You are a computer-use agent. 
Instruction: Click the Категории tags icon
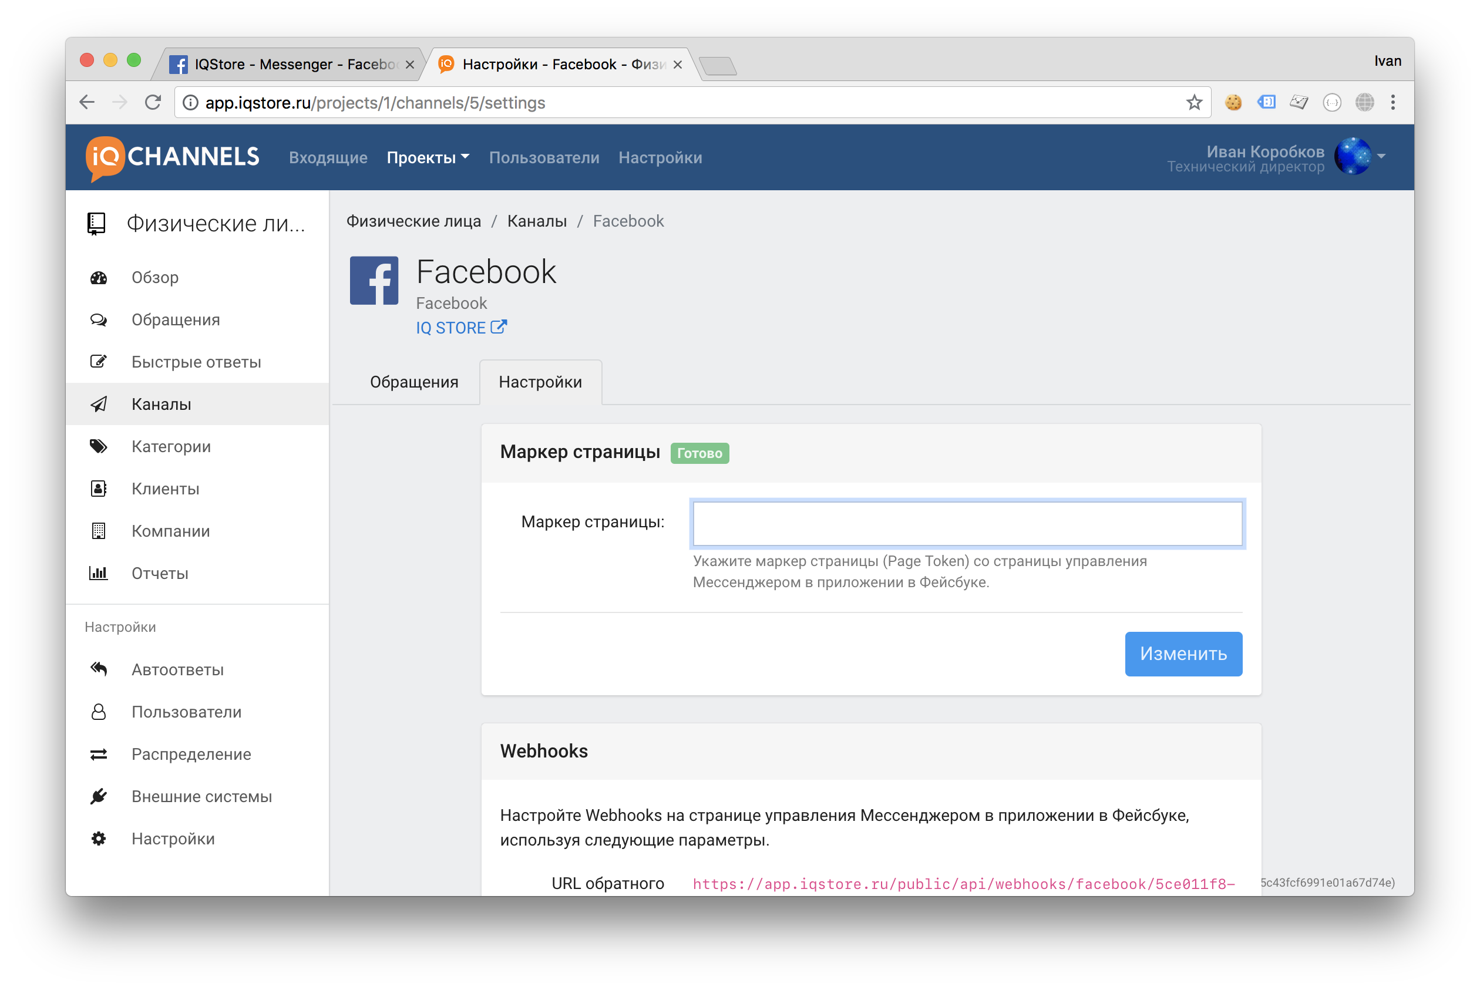coord(99,446)
